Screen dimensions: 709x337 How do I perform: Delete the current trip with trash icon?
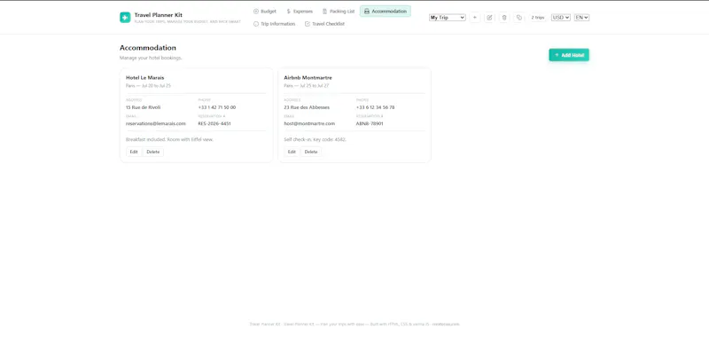[x=504, y=18]
